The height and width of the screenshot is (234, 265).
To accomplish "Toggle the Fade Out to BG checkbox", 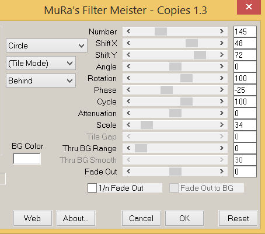I will coord(174,188).
